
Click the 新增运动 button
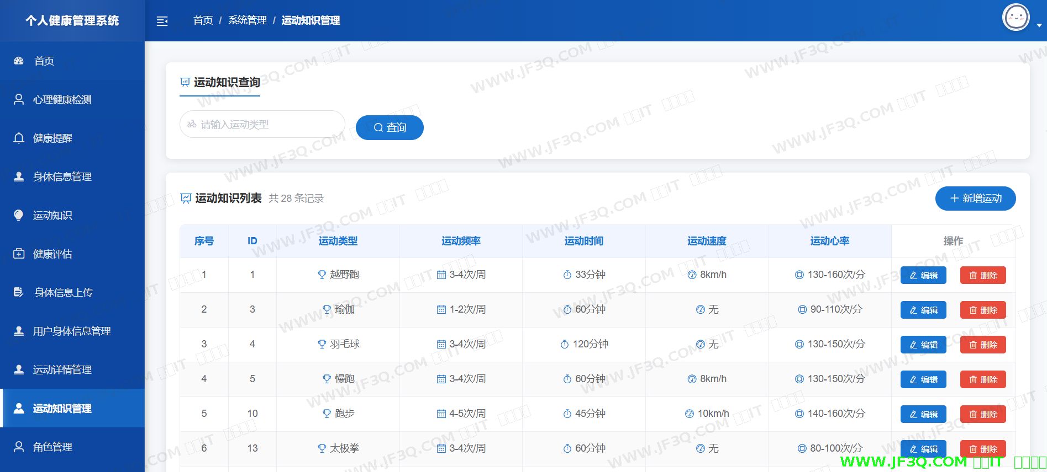tap(975, 199)
